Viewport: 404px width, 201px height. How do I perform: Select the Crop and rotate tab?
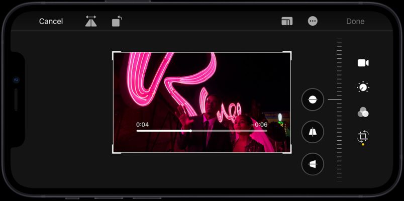click(363, 137)
